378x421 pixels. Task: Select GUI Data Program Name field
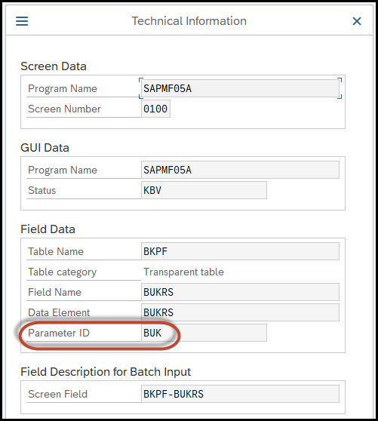click(x=240, y=170)
